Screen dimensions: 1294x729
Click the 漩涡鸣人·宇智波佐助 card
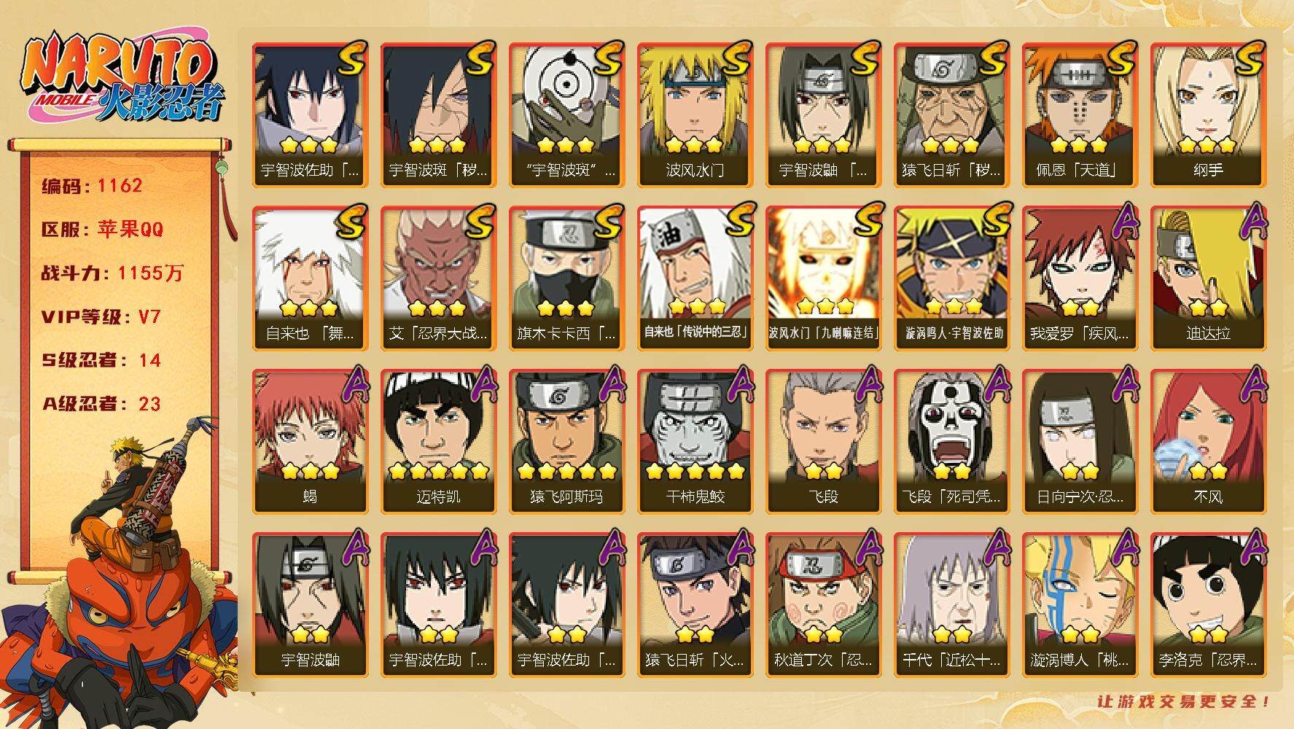coord(951,278)
